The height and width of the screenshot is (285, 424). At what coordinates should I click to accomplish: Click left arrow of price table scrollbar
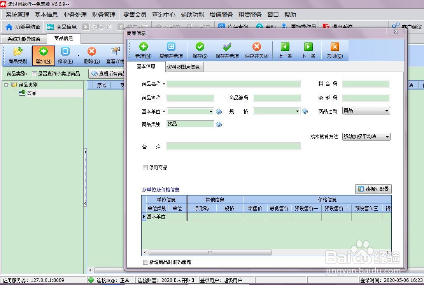[145, 253]
